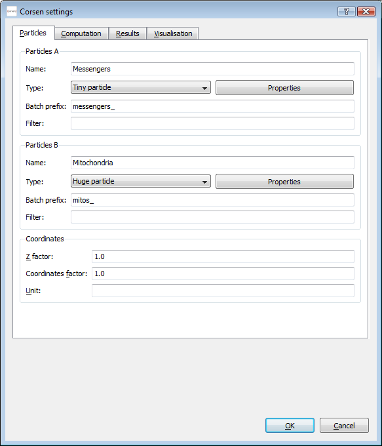Image resolution: width=382 pixels, height=446 pixels.
Task: Click the empty Filter field for Particles A
Action: (212, 123)
